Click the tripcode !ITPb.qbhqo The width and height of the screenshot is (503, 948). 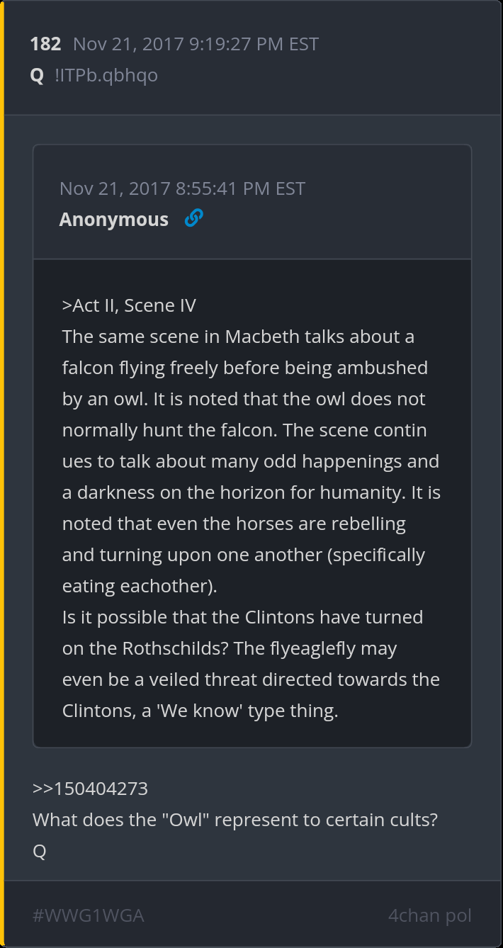106,75
